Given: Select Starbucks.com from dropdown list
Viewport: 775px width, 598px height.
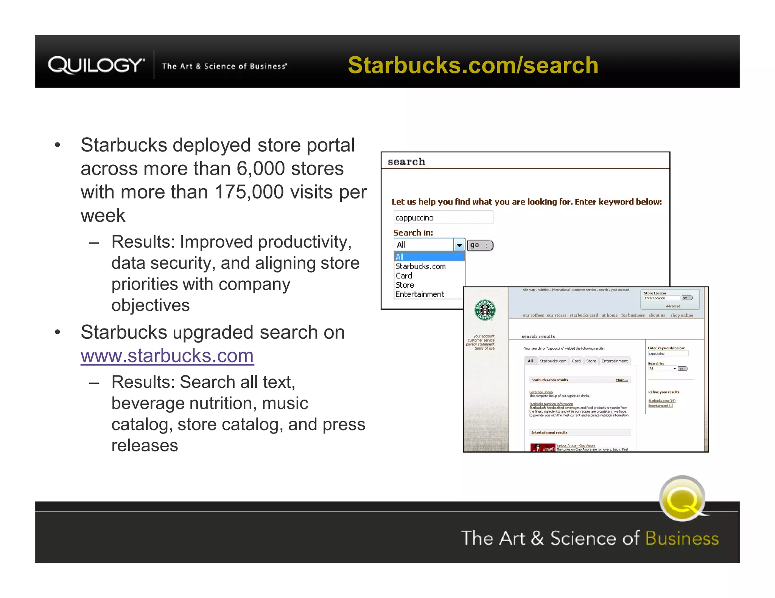Looking at the screenshot, I should pyautogui.click(x=420, y=266).
